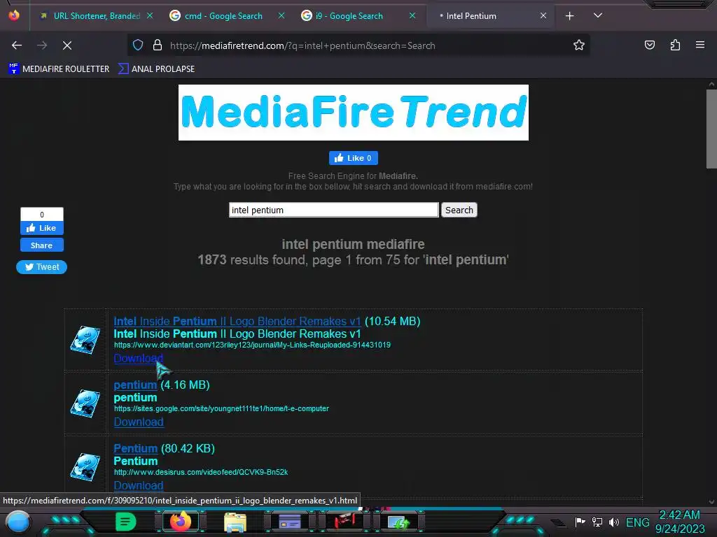Go back to the previous page
717x537 pixels.
coord(17,45)
